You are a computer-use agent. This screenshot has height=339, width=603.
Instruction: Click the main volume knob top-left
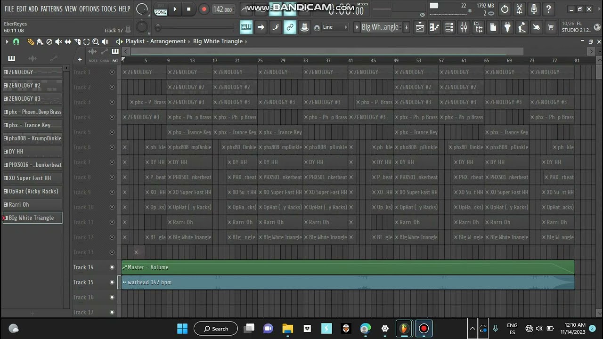[141, 9]
